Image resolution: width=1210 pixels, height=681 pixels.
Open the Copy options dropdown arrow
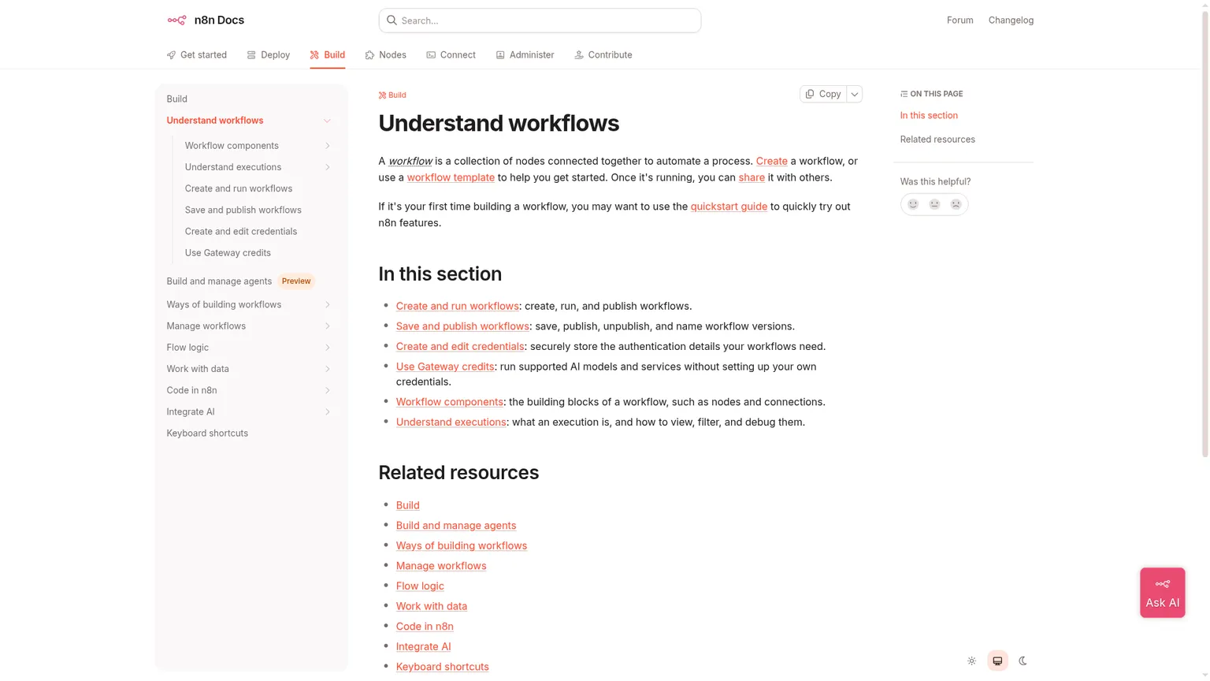[x=855, y=94]
